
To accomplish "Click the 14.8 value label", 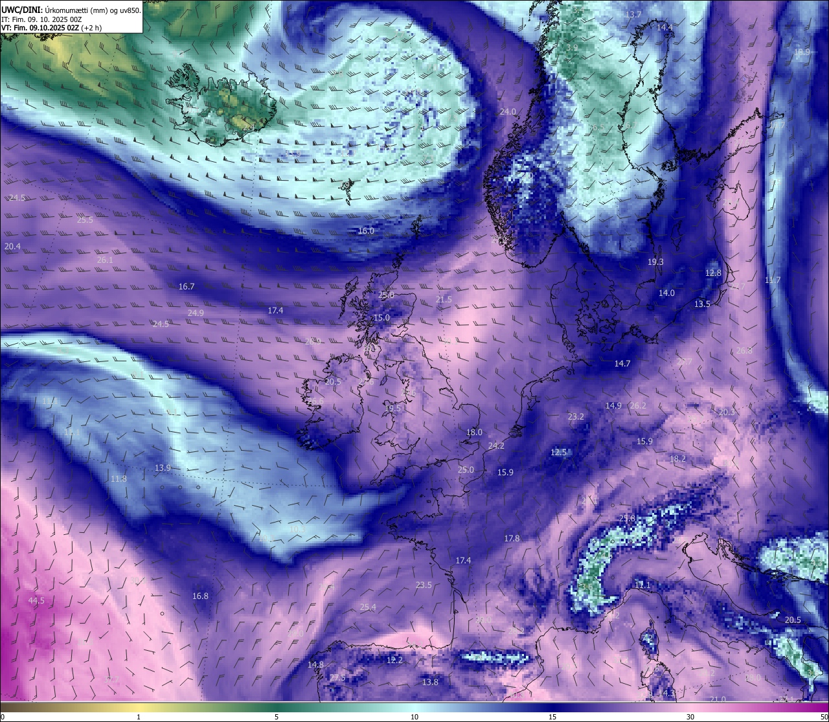I will click(x=315, y=664).
